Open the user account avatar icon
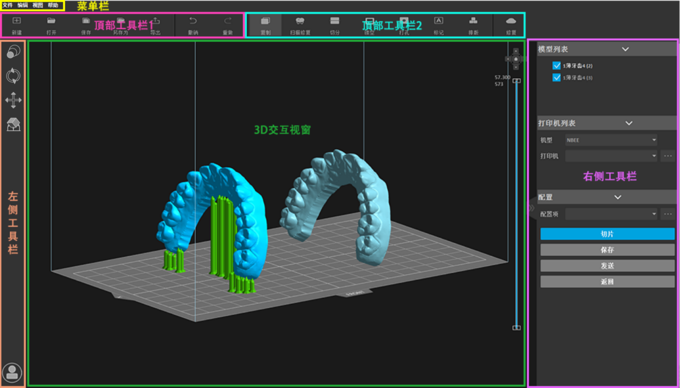 tap(12, 372)
